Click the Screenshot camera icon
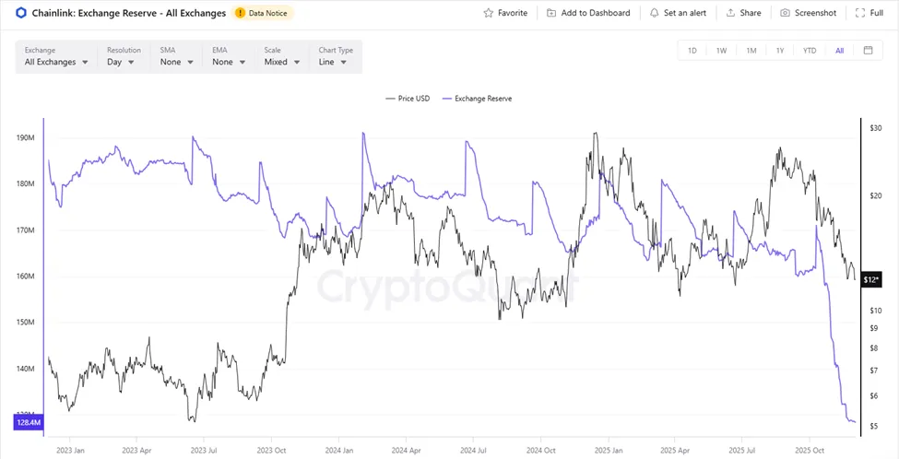Screen dimensions: 899x459 pos(785,13)
